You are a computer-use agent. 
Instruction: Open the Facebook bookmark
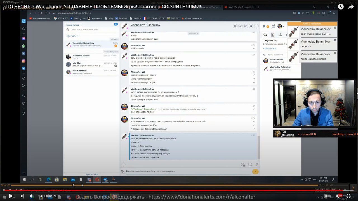(x=121, y=18)
